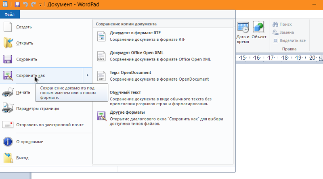This screenshot has height=179, width=323.
Task: Click the description text under Документ в формате RTF
Action: click(147, 40)
